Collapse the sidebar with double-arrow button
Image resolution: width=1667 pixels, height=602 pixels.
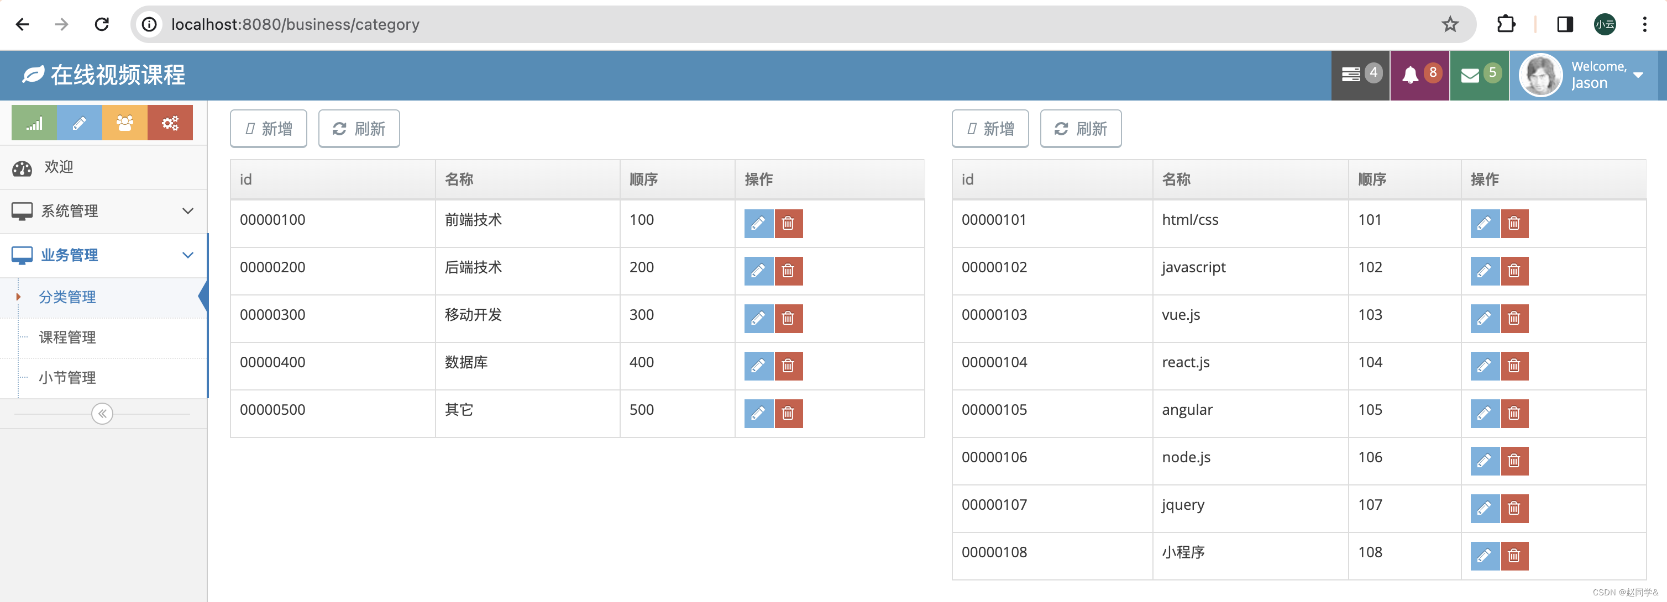tap(102, 414)
